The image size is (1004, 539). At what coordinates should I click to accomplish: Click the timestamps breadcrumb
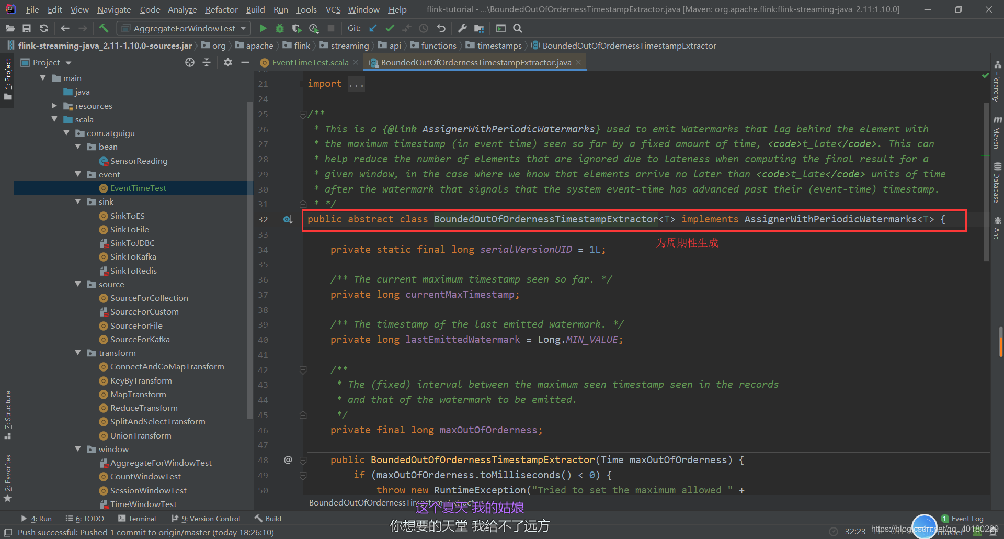494,46
